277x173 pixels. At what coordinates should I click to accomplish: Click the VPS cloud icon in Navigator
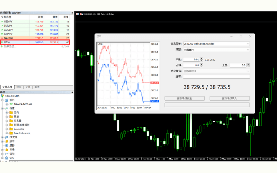pyautogui.click(x=7, y=158)
